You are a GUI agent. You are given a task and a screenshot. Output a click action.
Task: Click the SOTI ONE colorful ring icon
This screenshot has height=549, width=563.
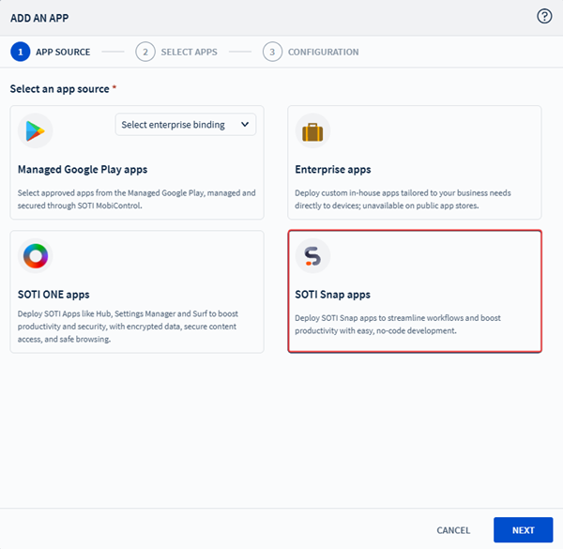(36, 256)
